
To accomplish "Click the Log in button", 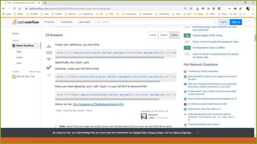I will click(x=223, y=22).
